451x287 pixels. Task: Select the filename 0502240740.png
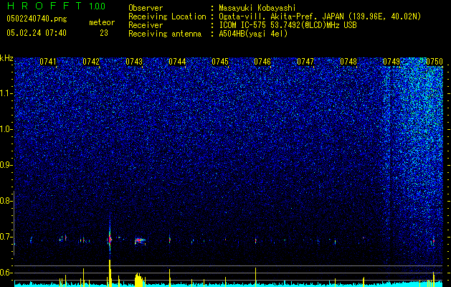pyautogui.click(x=37, y=19)
